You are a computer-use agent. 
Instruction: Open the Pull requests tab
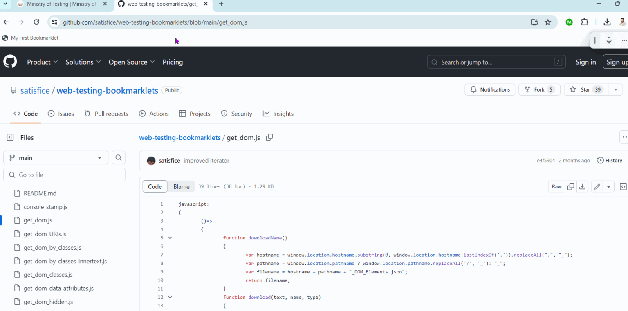point(106,114)
